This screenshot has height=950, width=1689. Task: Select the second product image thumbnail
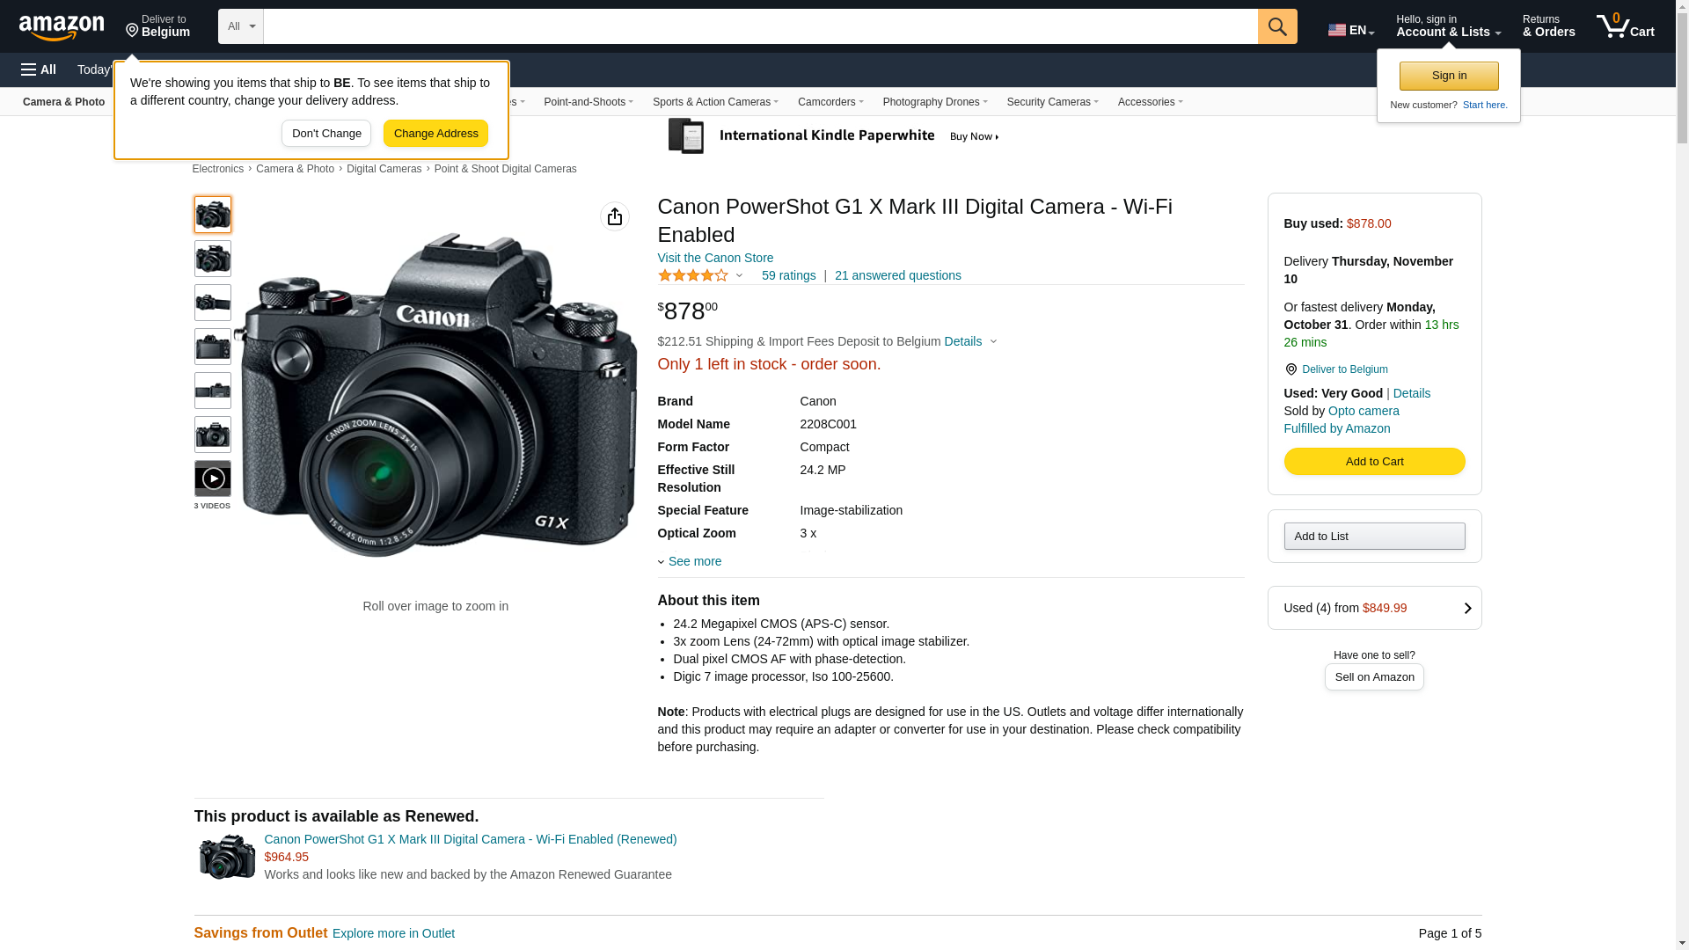coord(213,259)
